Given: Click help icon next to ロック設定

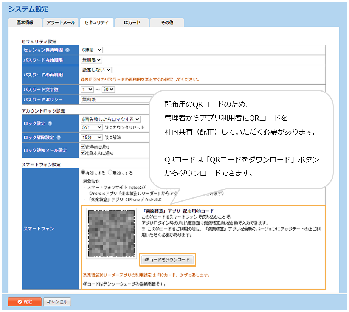Looking at the screenshot, I should pos(50,123).
